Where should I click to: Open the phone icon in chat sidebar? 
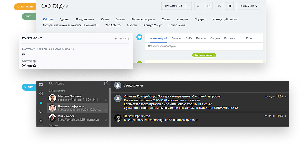click(x=41, y=112)
